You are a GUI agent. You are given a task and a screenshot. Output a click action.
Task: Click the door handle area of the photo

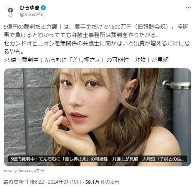pyautogui.click(x=176, y=85)
